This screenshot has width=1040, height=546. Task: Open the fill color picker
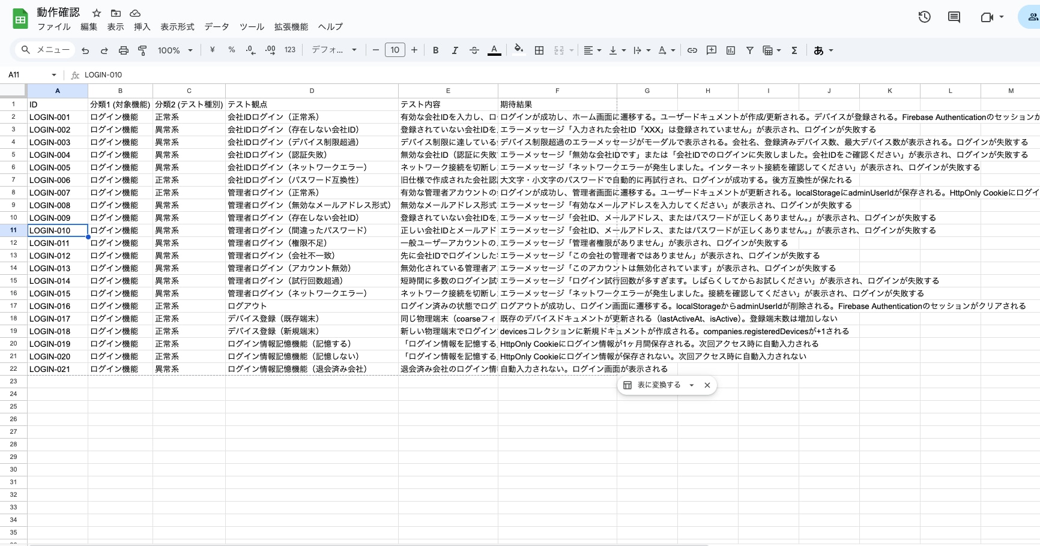518,50
